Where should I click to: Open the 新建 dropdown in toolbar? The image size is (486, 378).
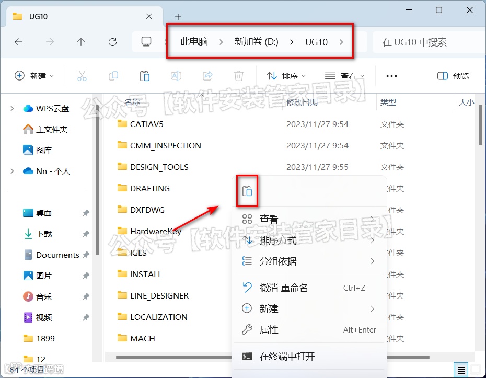34,76
